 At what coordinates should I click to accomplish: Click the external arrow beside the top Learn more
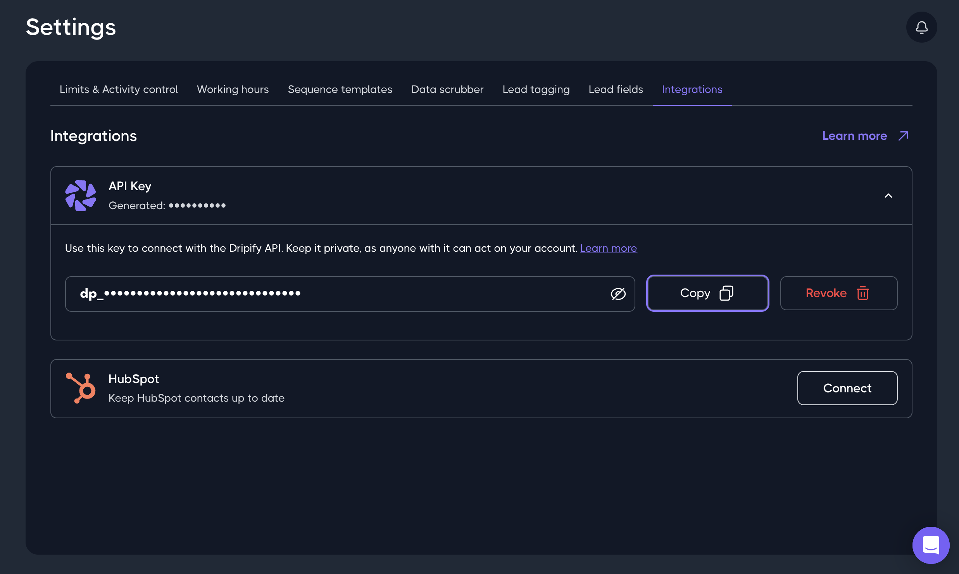click(x=903, y=136)
